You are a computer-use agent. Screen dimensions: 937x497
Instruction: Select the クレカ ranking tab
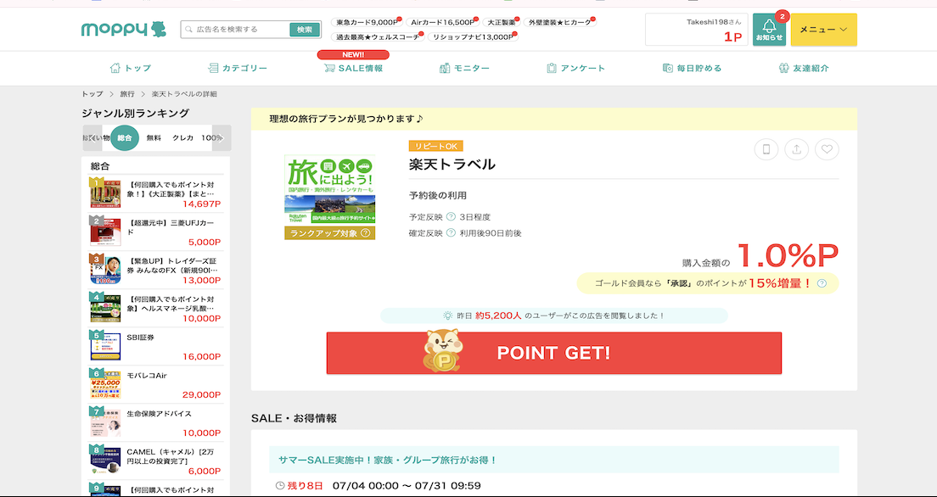(182, 137)
